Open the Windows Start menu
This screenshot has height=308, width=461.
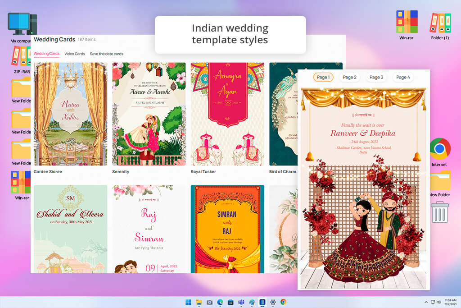point(189,302)
